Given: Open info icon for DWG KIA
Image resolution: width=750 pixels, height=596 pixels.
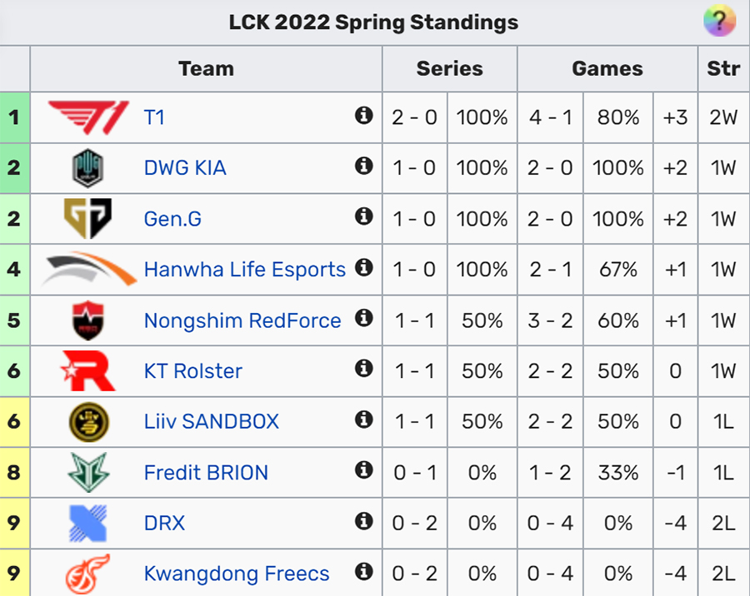Looking at the screenshot, I should tap(364, 166).
